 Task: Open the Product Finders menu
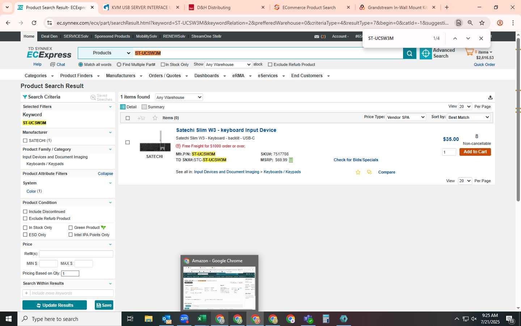pos(80,76)
